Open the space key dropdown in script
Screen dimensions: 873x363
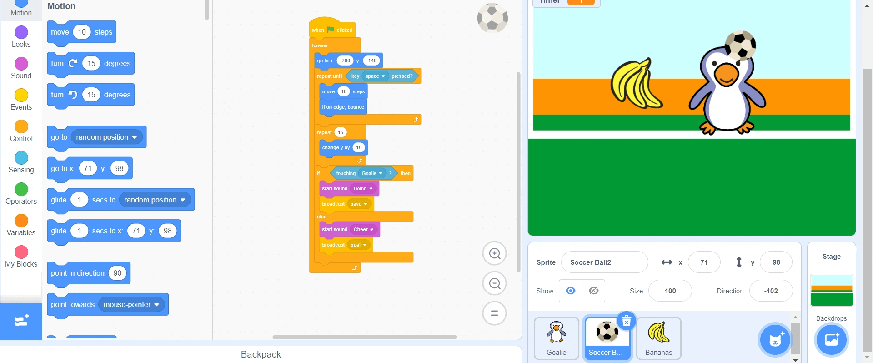(375, 76)
